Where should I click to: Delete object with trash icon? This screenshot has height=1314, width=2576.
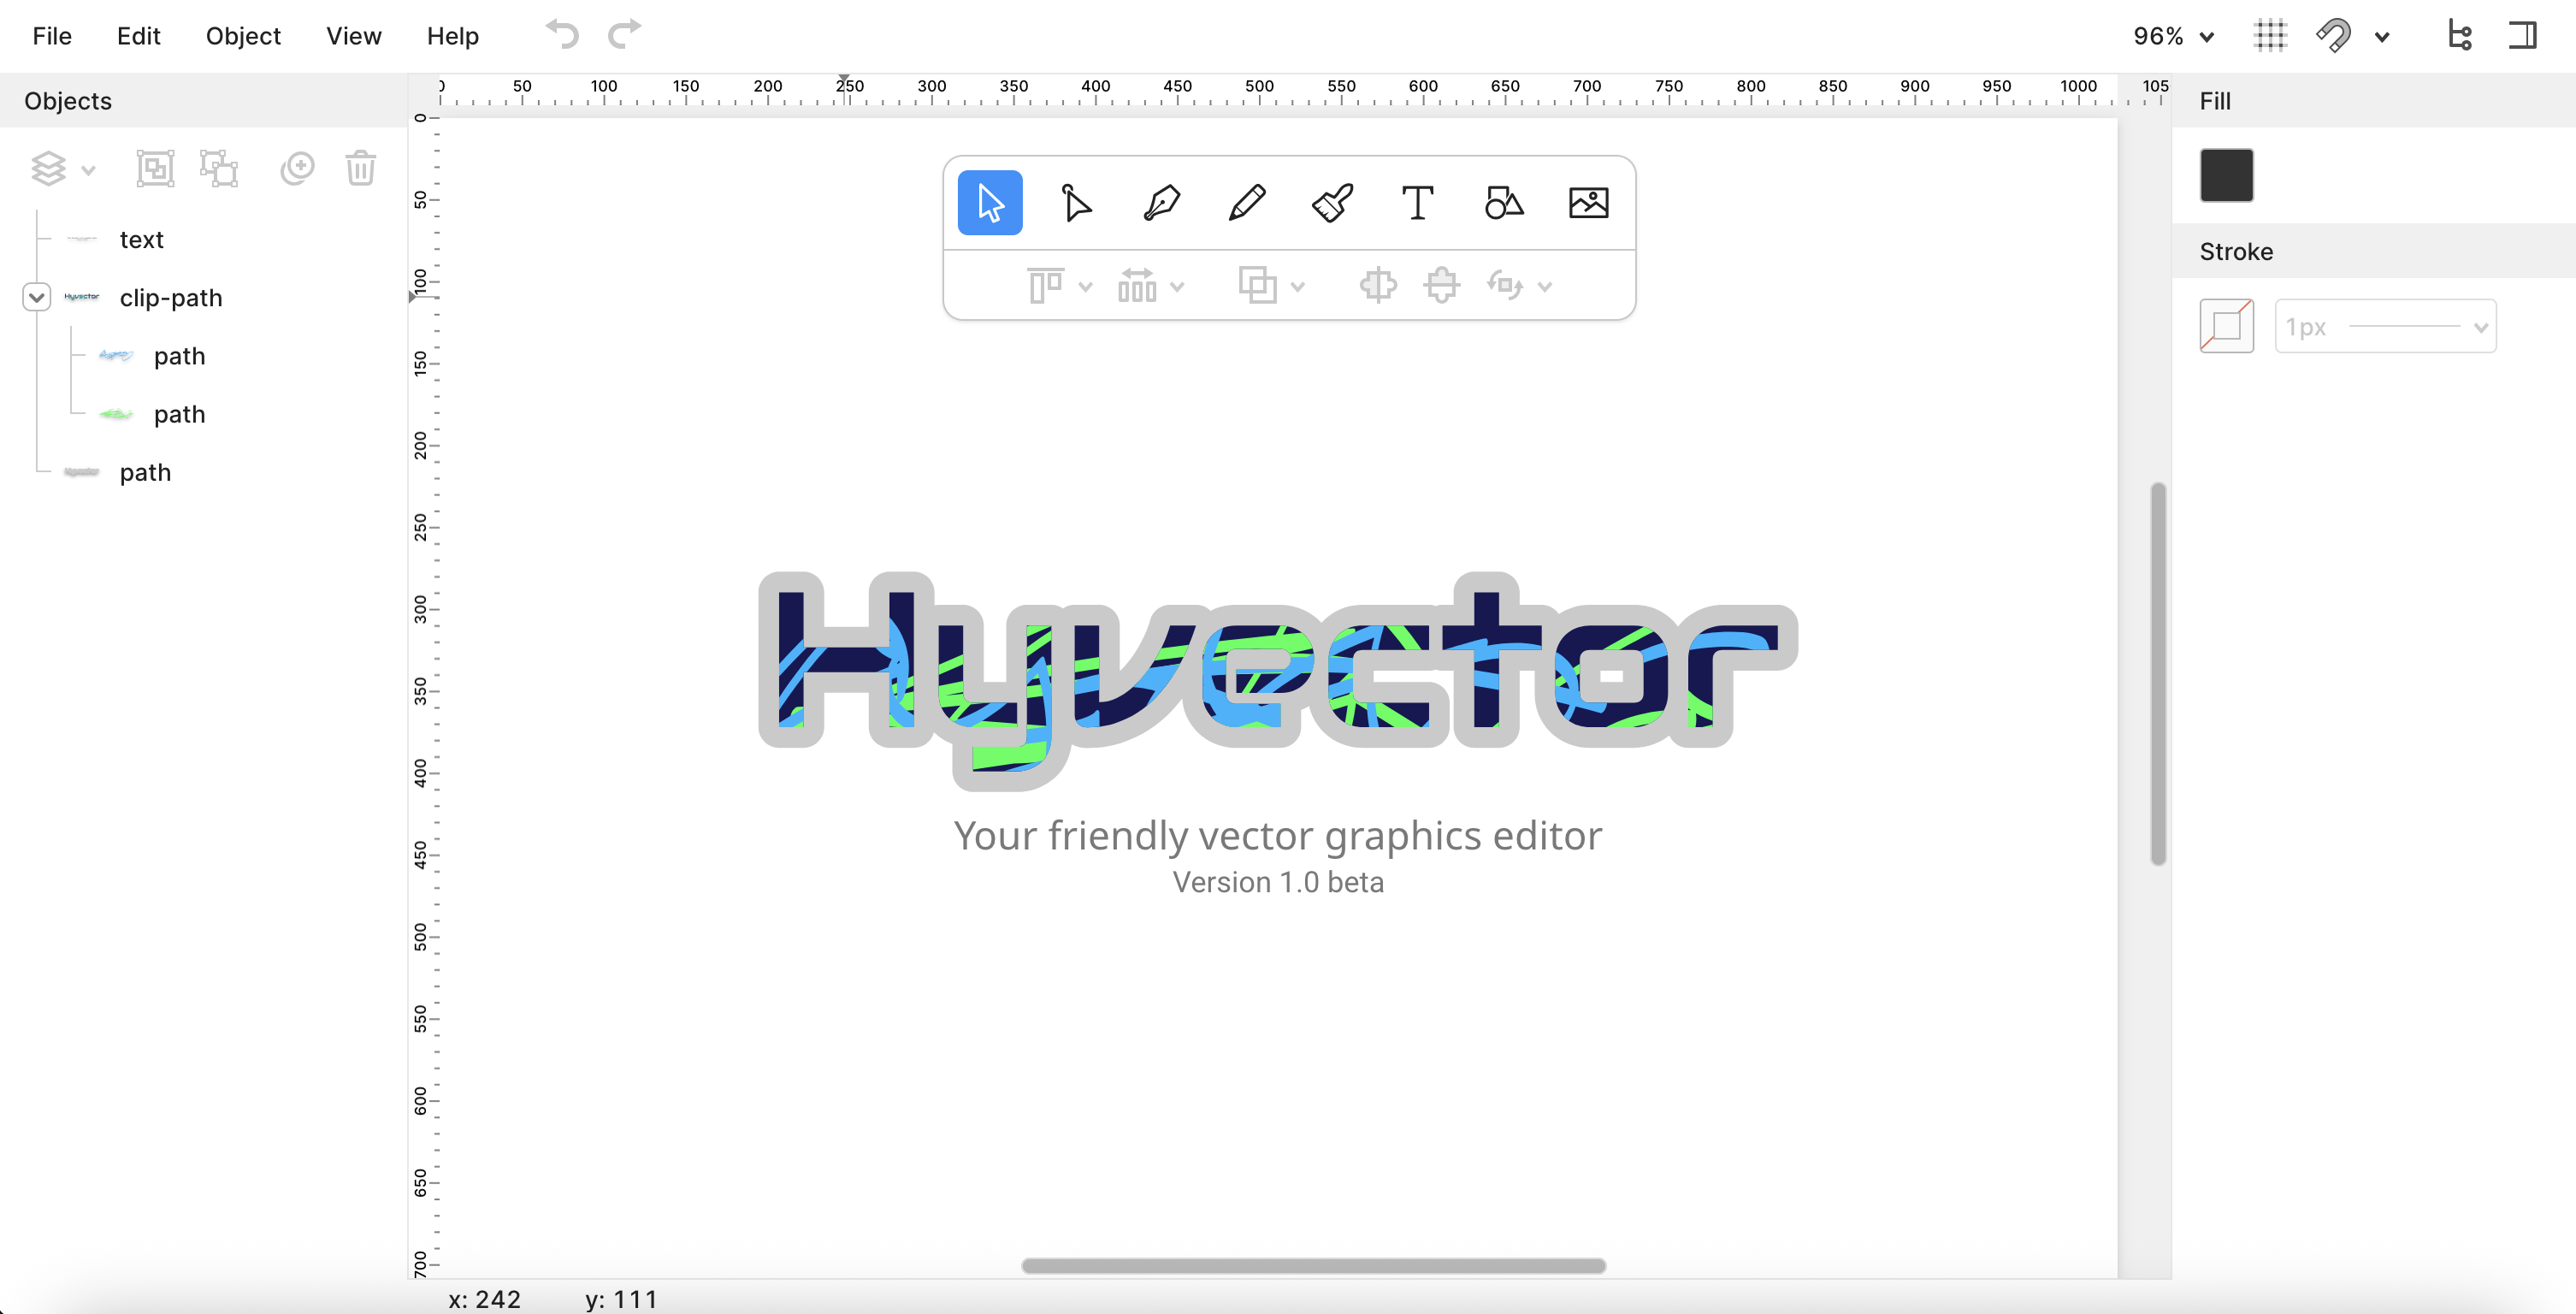coord(361,169)
